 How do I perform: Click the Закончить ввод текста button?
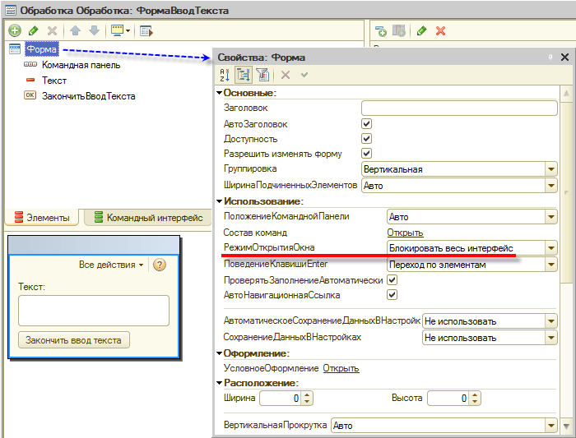[73, 340]
